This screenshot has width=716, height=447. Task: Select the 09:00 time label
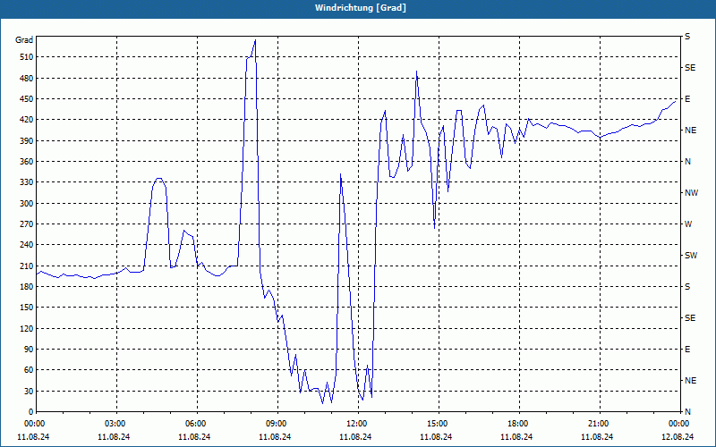276,423
